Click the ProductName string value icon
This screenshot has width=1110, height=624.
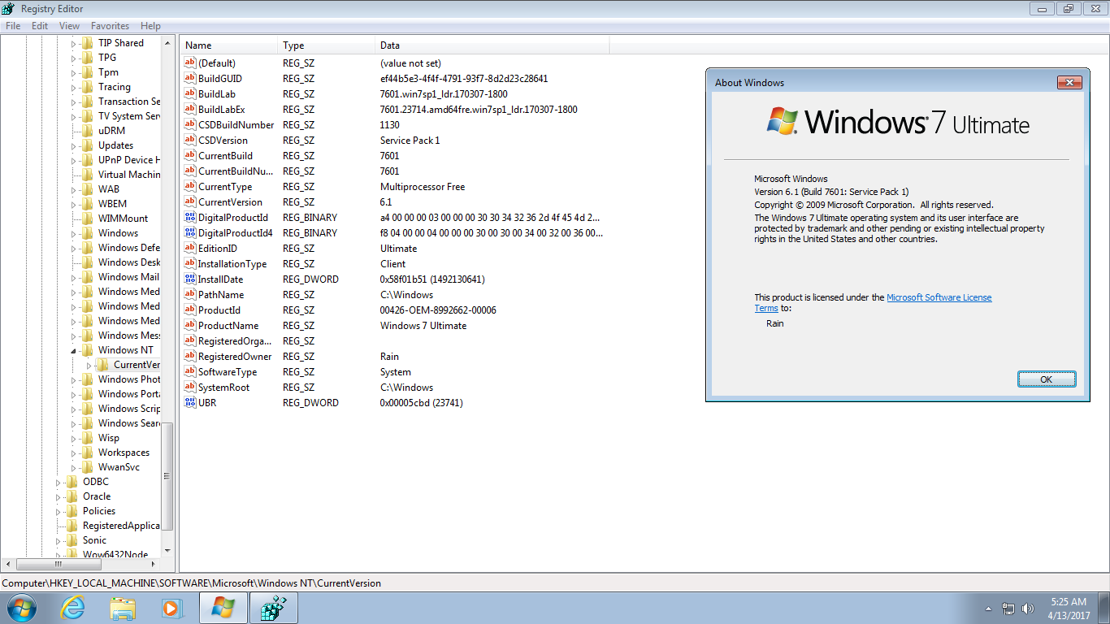click(x=190, y=326)
